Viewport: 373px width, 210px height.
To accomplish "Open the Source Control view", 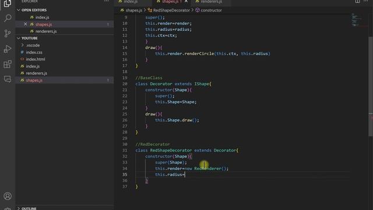I will coord(8,33).
